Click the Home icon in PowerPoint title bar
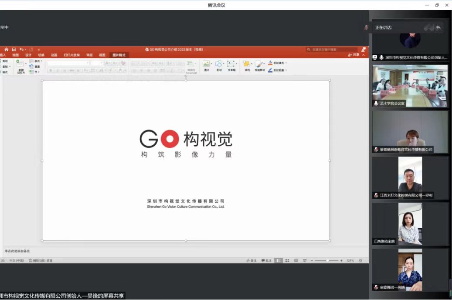This screenshot has height=300, width=452. click(7, 50)
